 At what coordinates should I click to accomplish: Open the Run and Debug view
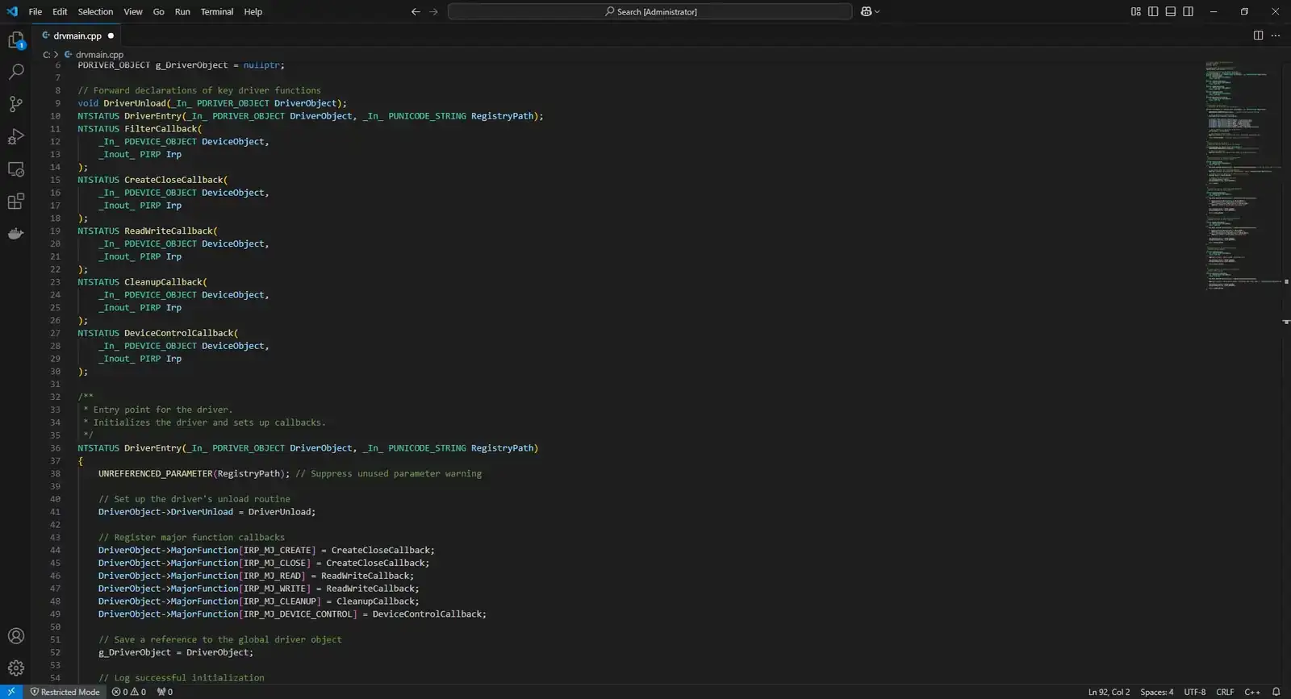(16, 136)
